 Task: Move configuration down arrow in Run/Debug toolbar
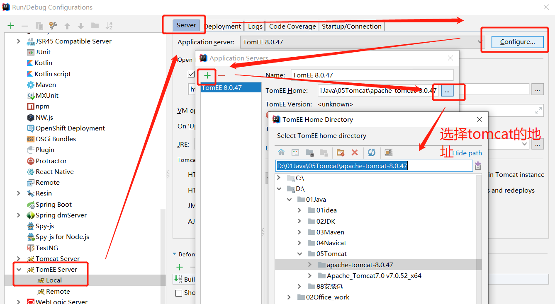pos(81,26)
